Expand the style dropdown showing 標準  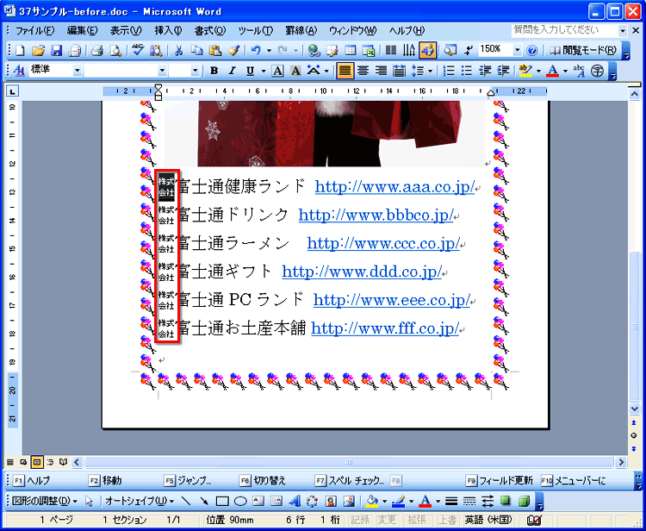[x=78, y=71]
